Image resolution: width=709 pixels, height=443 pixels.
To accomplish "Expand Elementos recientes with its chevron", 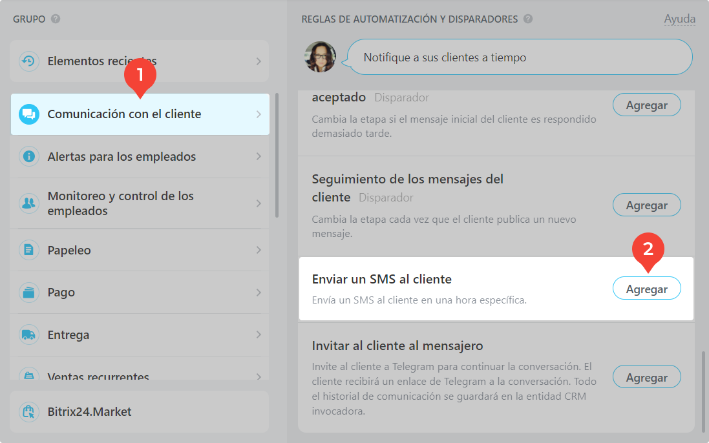I will click(259, 61).
